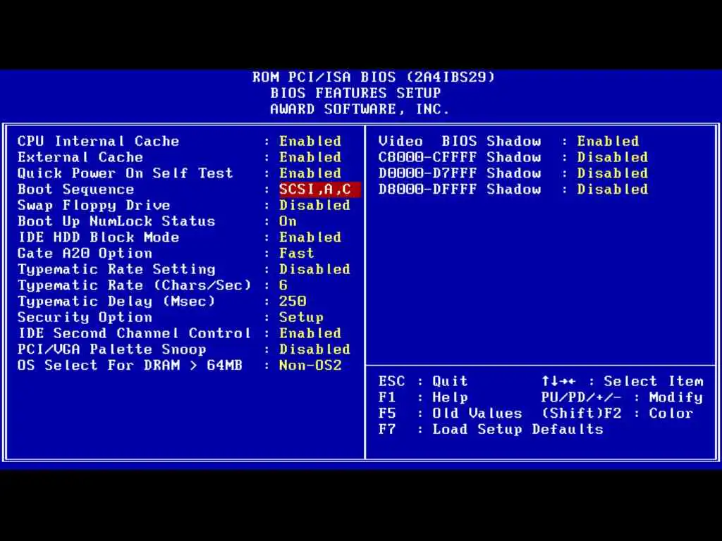The width and height of the screenshot is (722, 541).
Task: Select IDE Second Channel Control's Enabled value
Action: (310, 333)
